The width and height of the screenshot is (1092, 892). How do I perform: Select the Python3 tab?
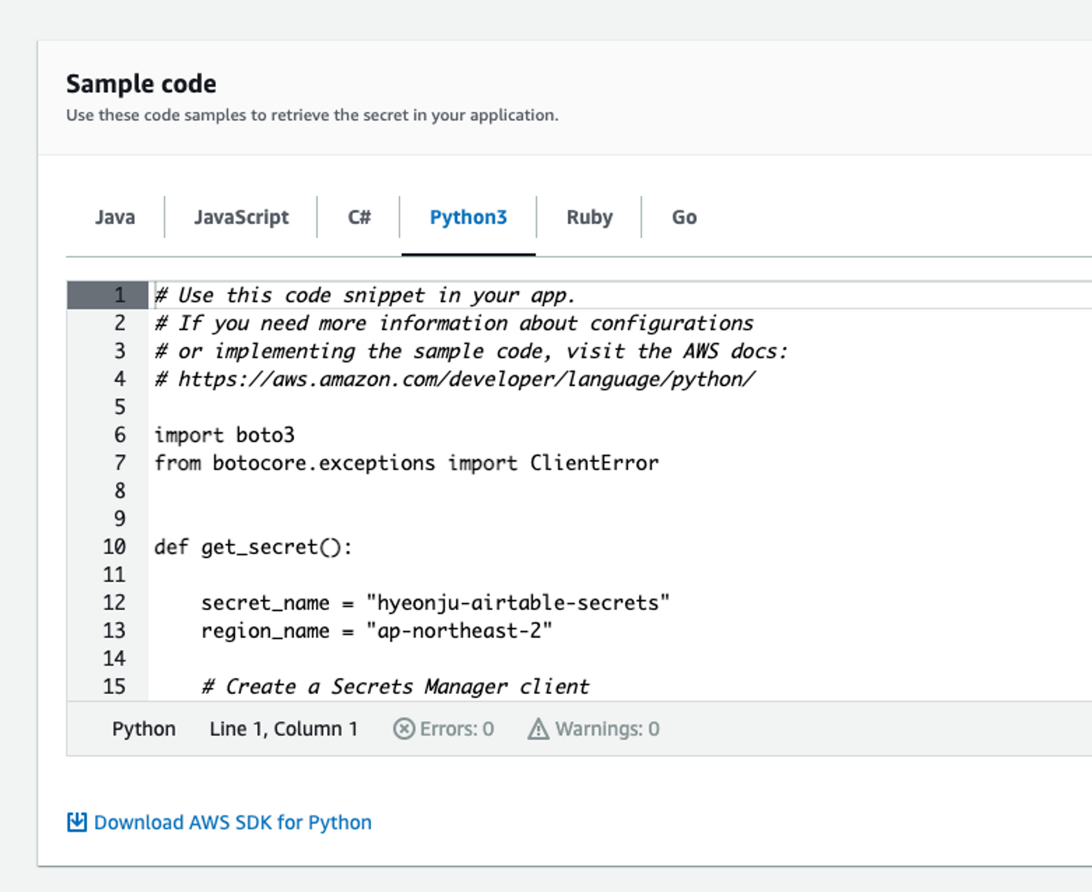tap(468, 217)
